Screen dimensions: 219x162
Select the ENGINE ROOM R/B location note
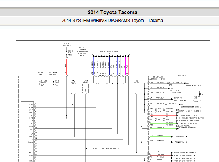click(x=83, y=52)
